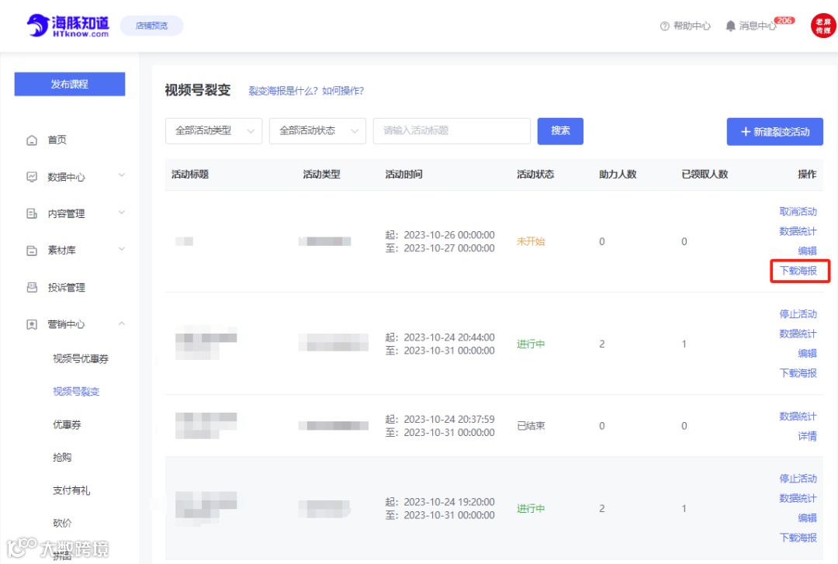838x564 pixels.
Task: Click 新建裂变活动 button
Action: (774, 132)
